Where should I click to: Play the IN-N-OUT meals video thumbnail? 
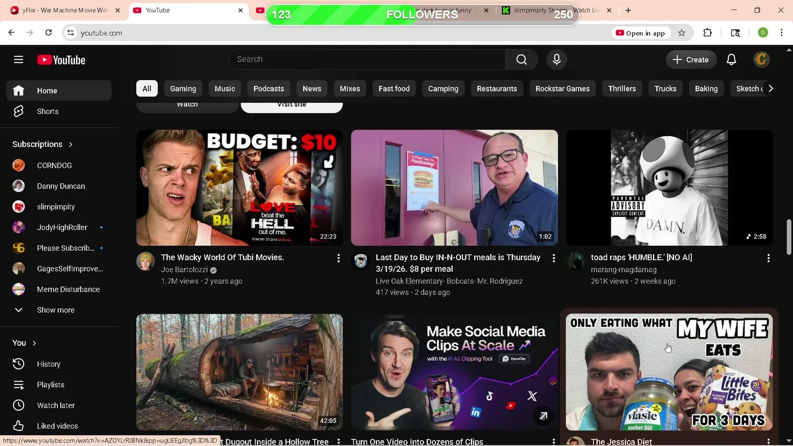pos(454,188)
